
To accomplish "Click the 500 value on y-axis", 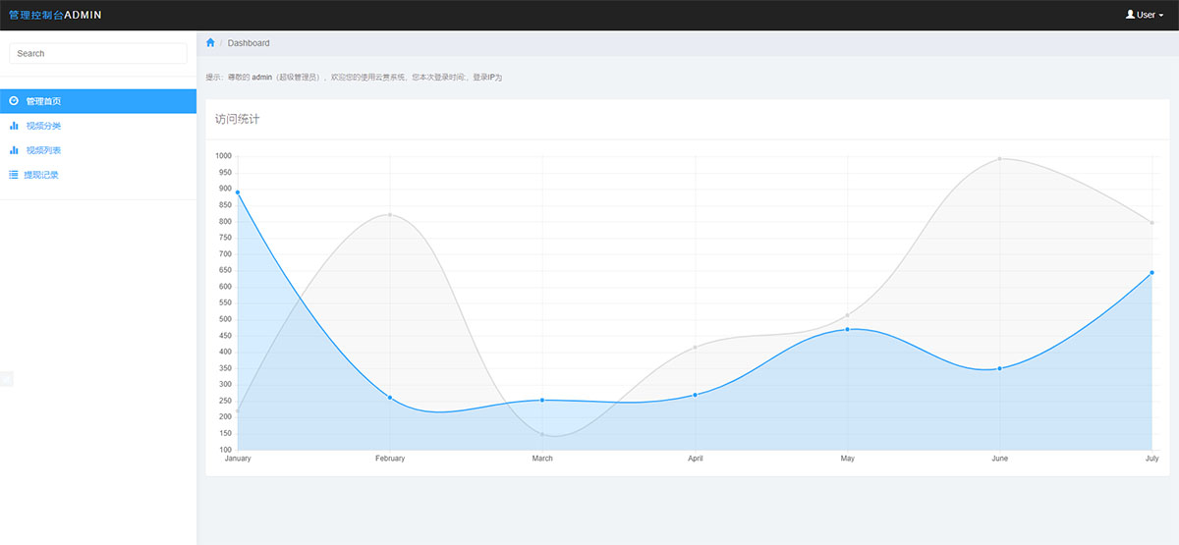I will pyautogui.click(x=225, y=319).
